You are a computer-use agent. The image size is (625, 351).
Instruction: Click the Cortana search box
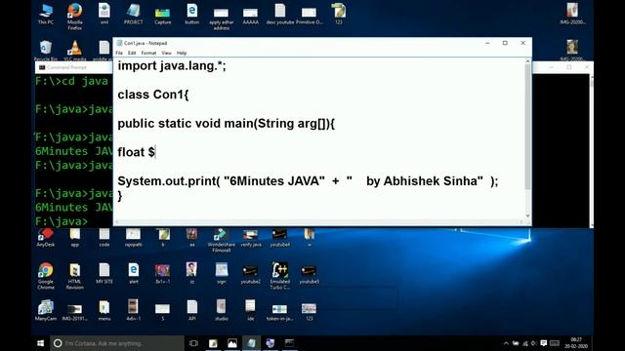pos(117,343)
